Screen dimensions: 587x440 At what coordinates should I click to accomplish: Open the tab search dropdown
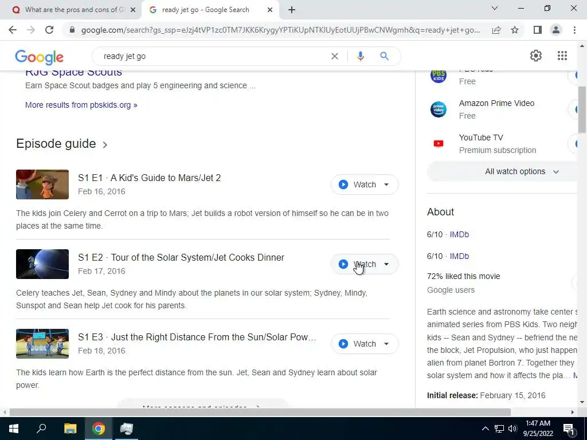[495, 8]
